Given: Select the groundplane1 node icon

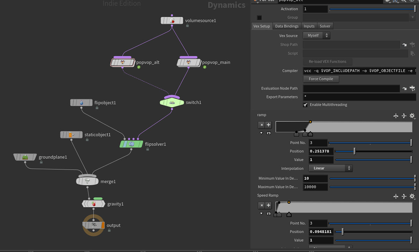Looking at the screenshot, I should [25, 157].
